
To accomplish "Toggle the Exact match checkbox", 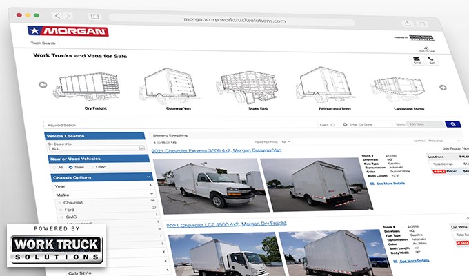I will 332,124.
